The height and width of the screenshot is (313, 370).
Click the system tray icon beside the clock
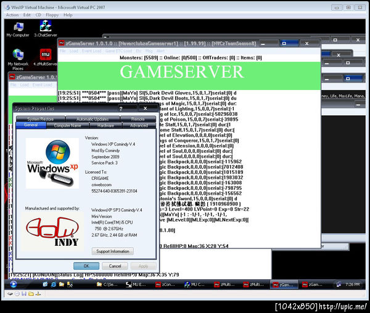pos(339,285)
